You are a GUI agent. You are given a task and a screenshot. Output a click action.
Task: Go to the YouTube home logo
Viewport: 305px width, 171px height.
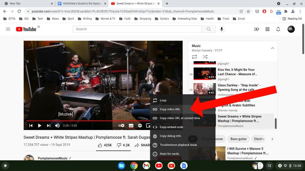[26, 29]
